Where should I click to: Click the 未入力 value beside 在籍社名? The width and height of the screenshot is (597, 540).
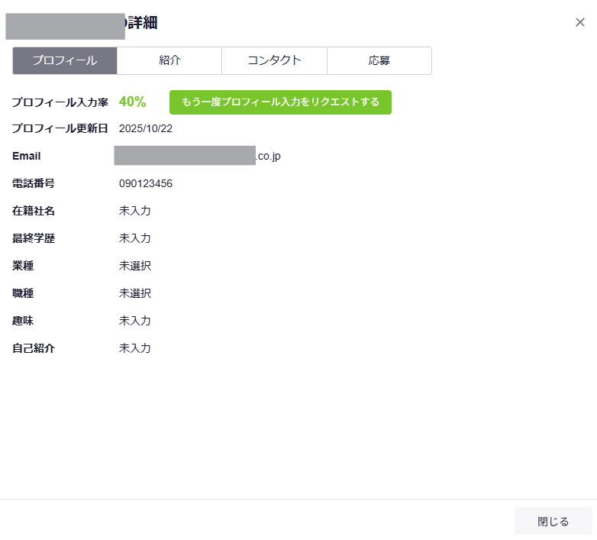pos(135,211)
